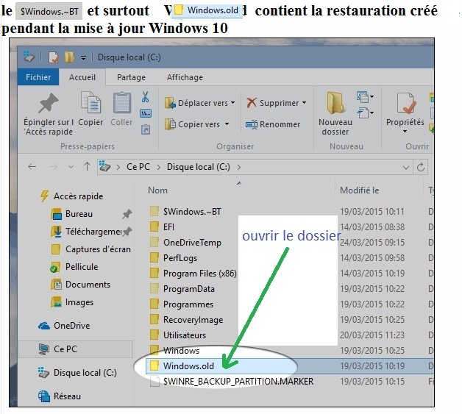
Task: Open the Fichier tab
Action: 38,77
